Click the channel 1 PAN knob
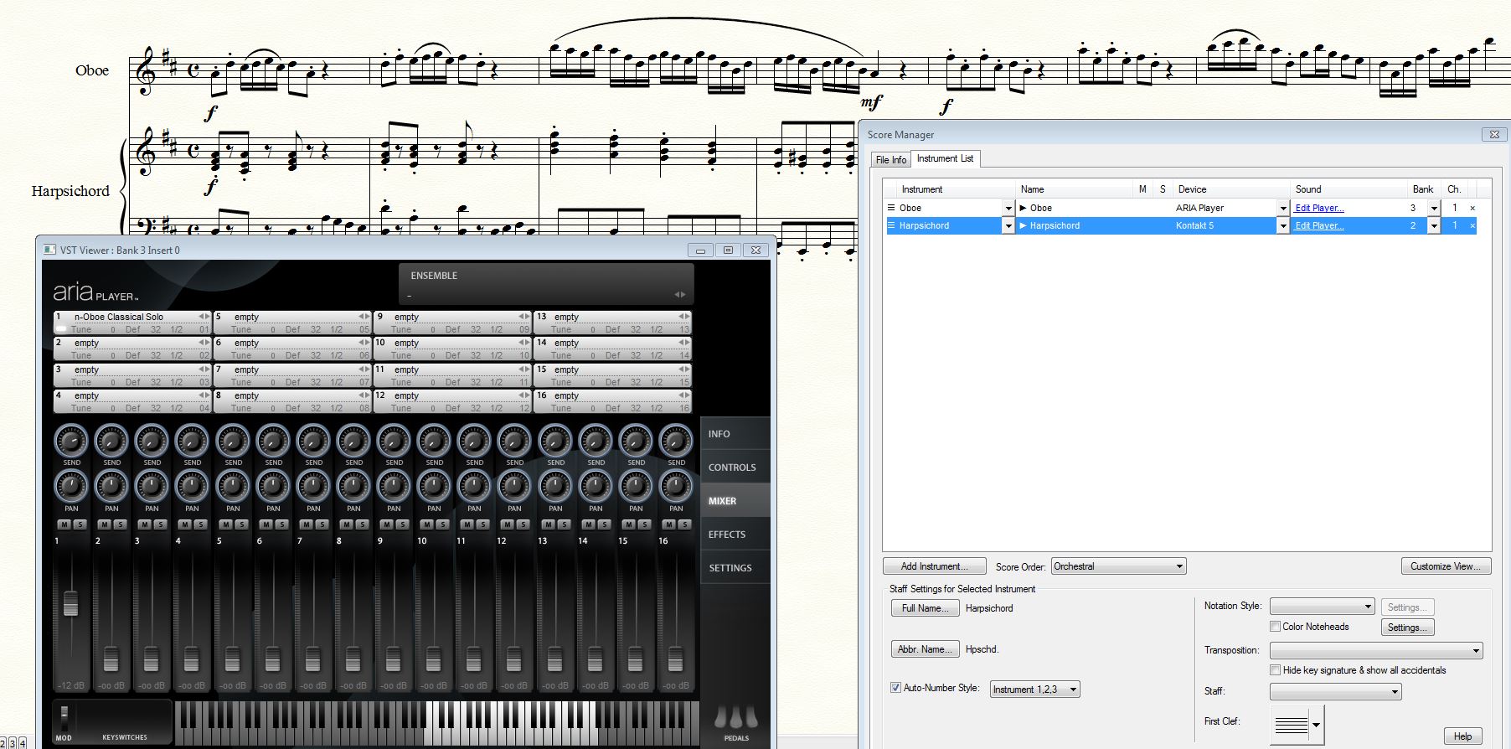 (71, 486)
